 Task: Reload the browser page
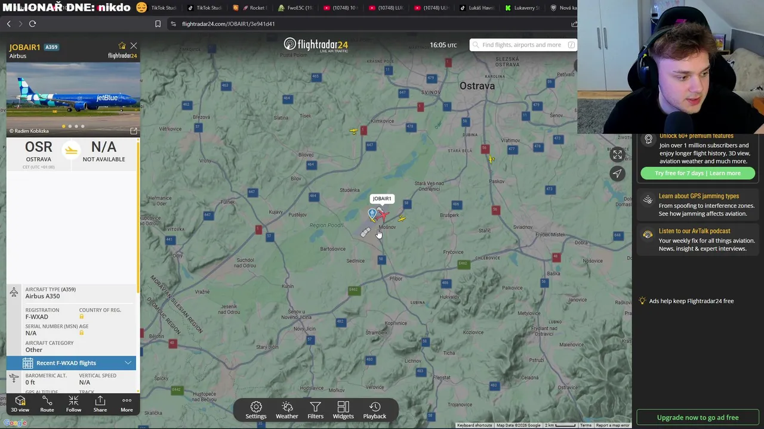click(x=33, y=24)
